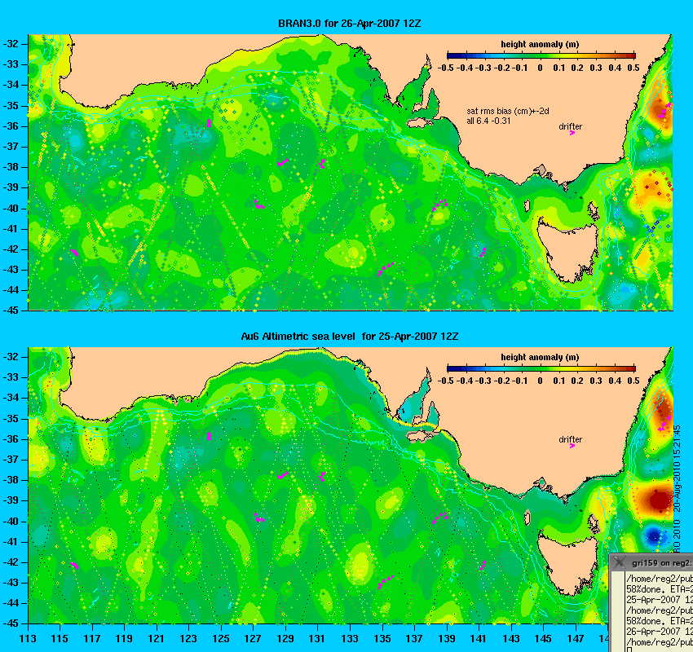Click the 'all 6.4 -0.31' statistics text
Viewport: 693px width, 652px height.
(488, 121)
